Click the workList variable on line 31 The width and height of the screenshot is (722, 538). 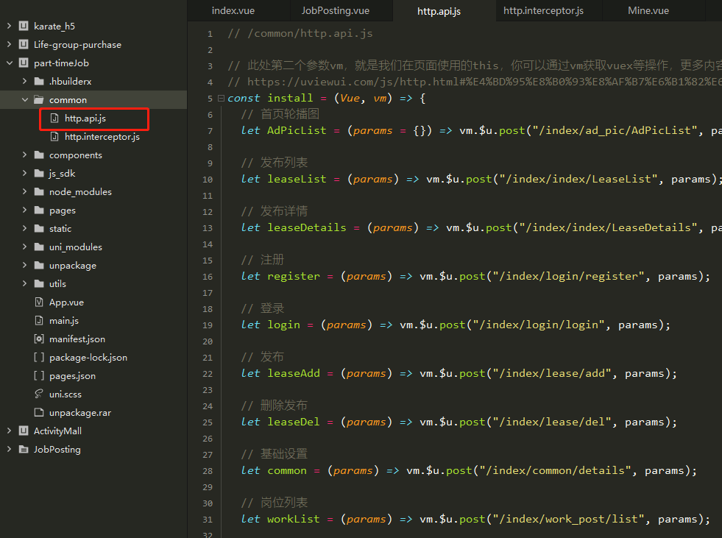pos(294,519)
